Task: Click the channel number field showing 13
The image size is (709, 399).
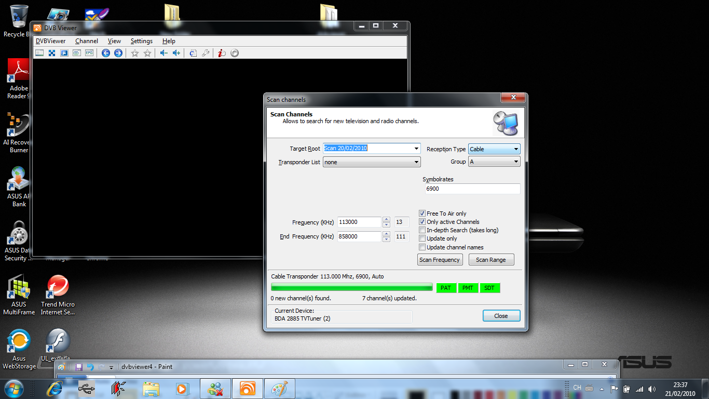Action: point(401,222)
